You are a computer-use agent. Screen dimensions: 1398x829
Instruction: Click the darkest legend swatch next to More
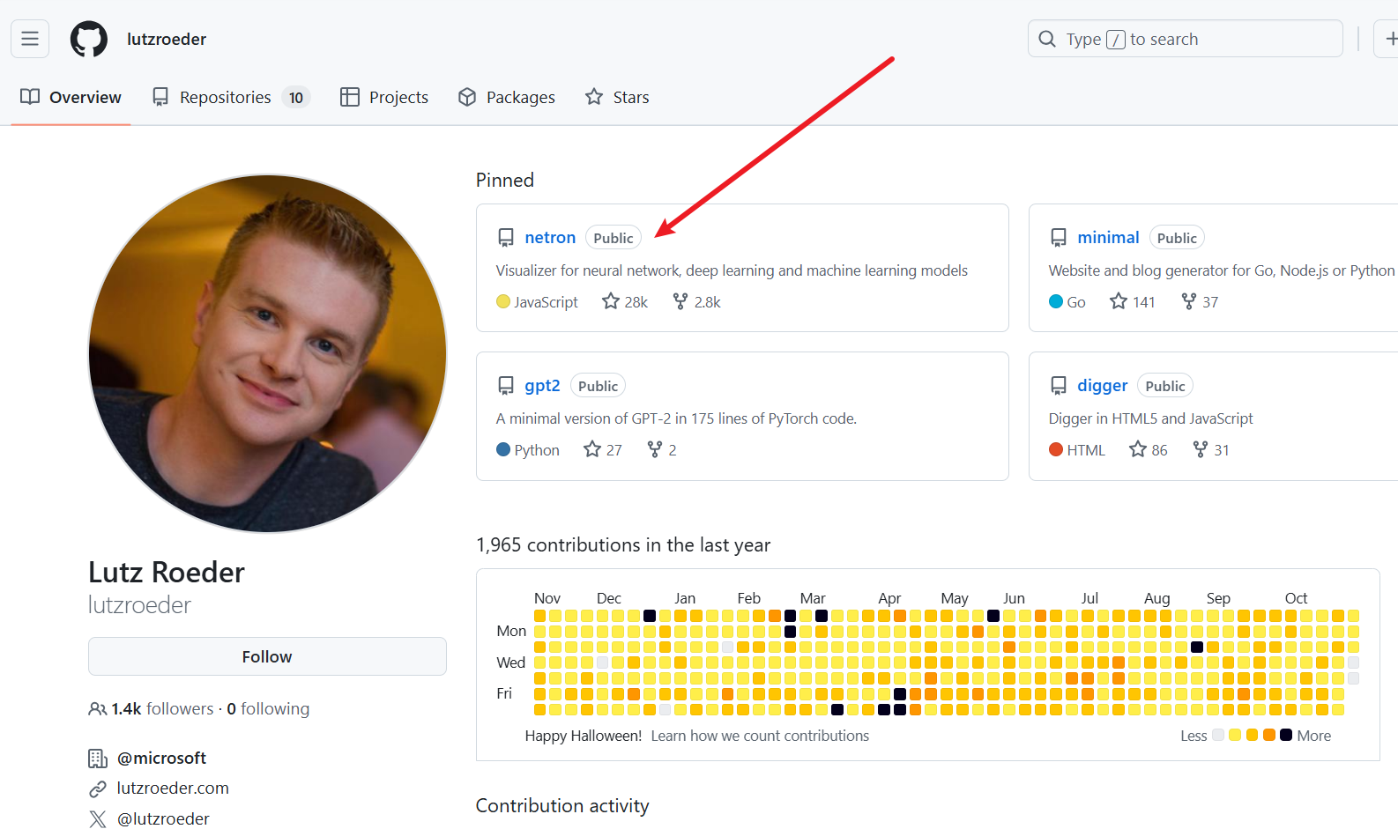[x=1286, y=735]
